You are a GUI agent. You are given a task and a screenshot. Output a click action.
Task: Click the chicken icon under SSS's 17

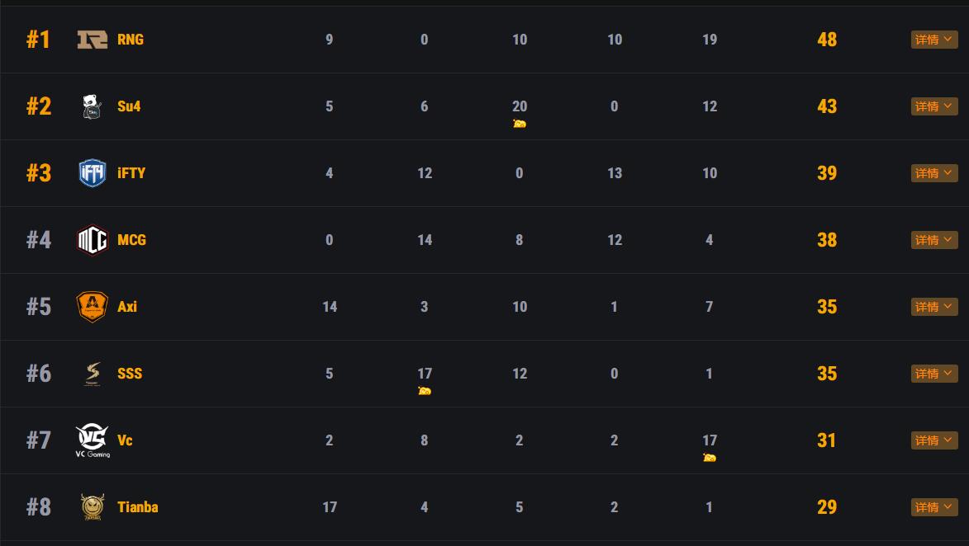[x=425, y=391]
